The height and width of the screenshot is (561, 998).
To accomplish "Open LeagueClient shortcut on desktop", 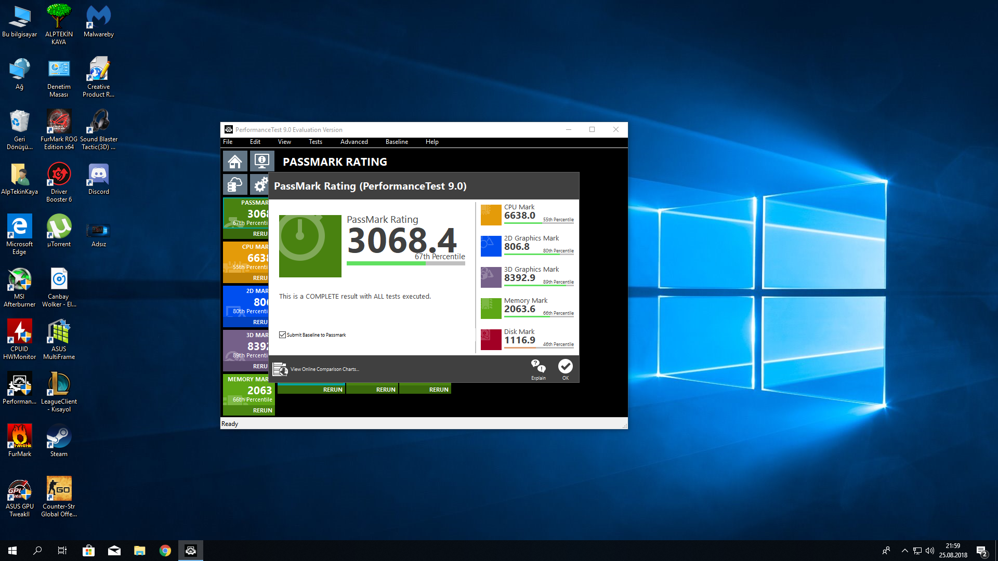I will pos(59,392).
